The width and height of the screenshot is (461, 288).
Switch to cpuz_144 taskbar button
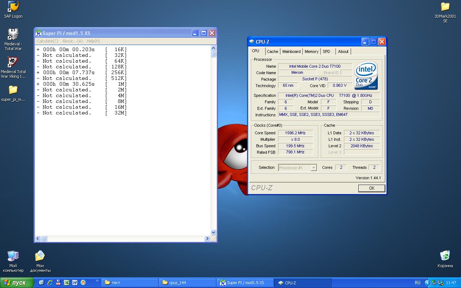pos(188,283)
